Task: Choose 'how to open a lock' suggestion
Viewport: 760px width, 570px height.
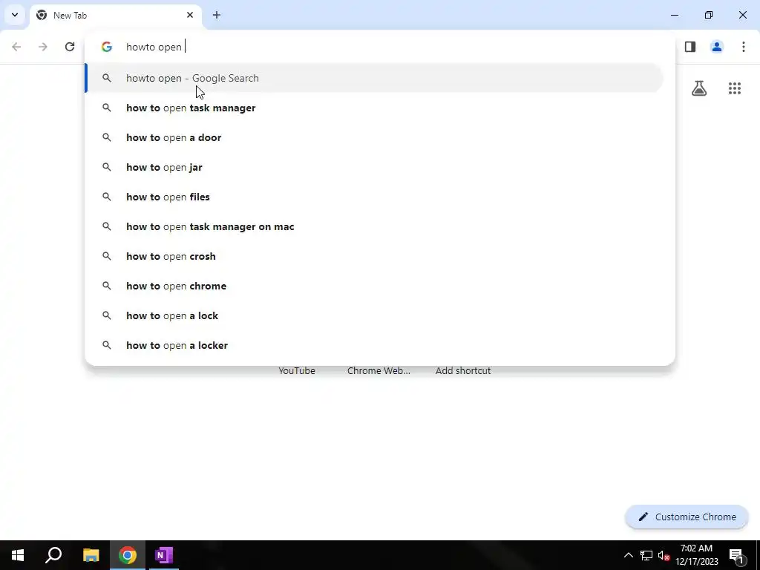Action: [374, 315]
